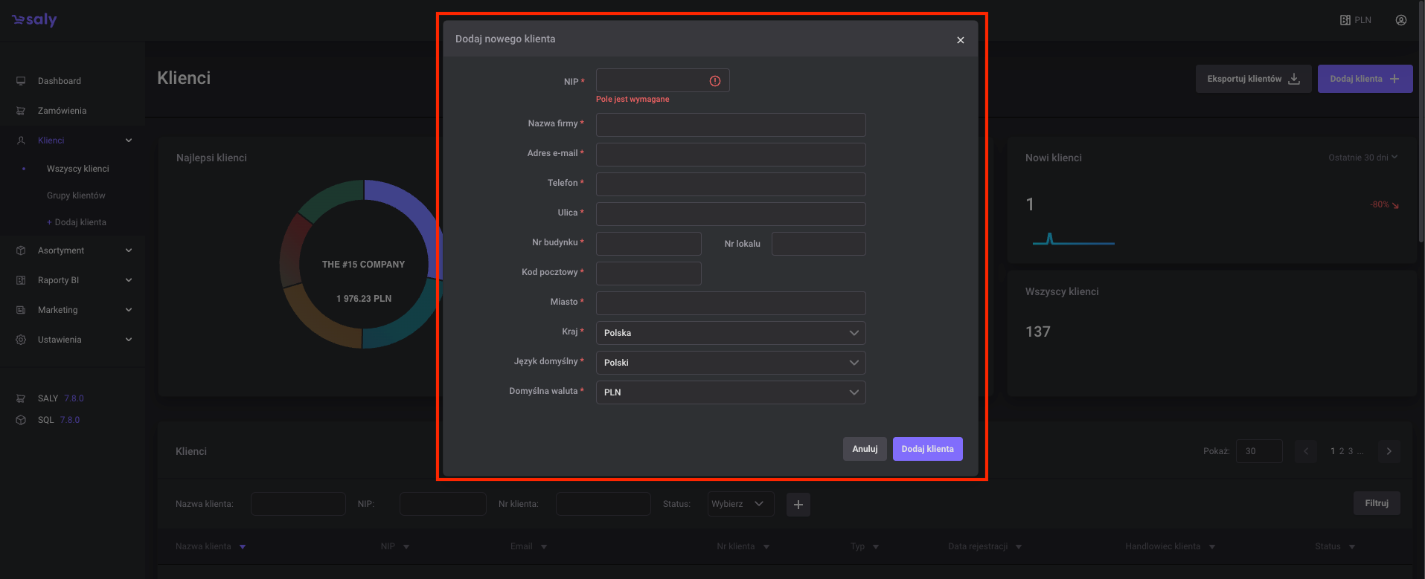1425x579 pixels.
Task: Click the purple Dodaj klienta button in dialog
Action: (927, 449)
